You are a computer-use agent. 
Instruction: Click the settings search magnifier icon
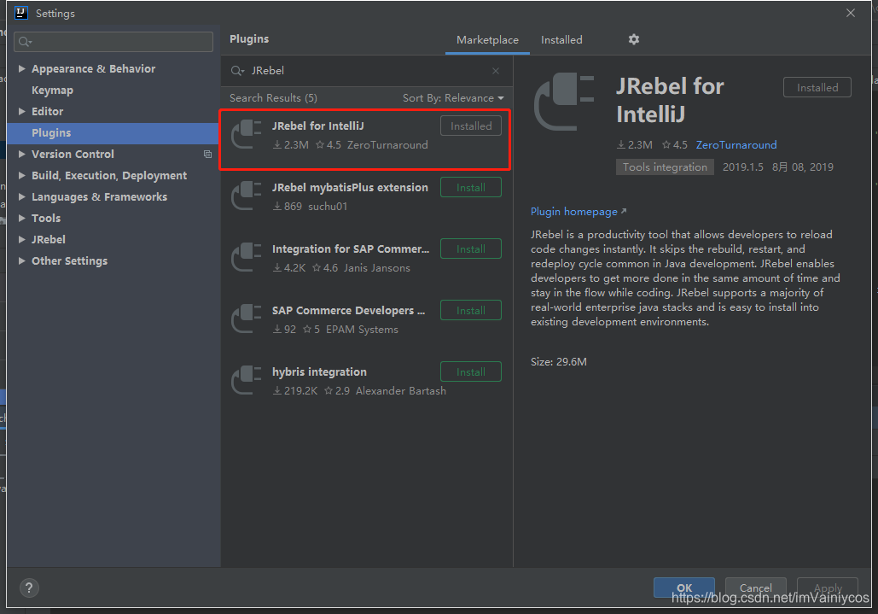[24, 42]
